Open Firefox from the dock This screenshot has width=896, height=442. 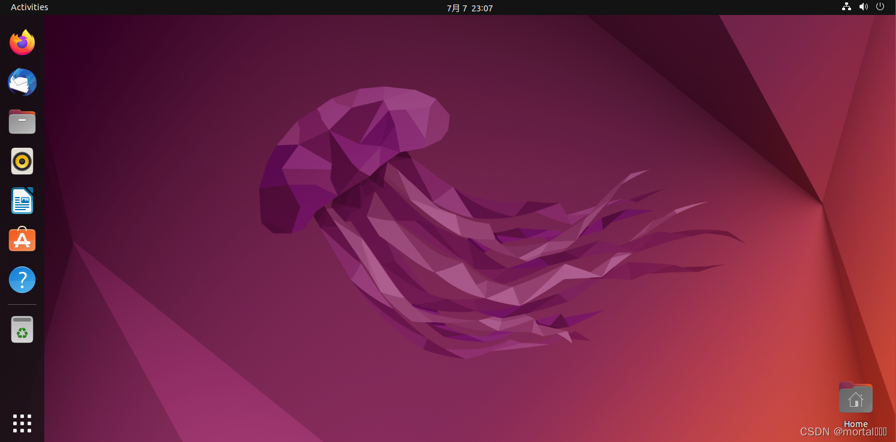point(22,43)
